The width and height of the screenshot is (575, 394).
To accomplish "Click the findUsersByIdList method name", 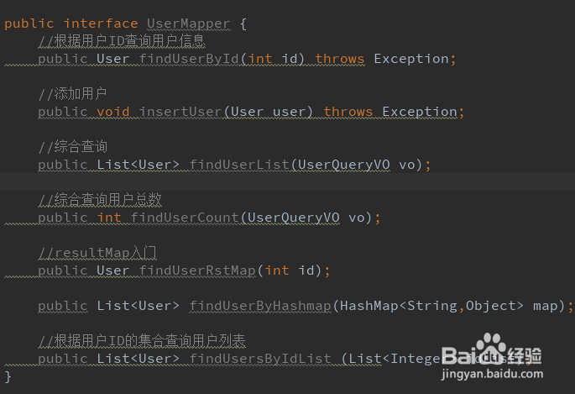I will [x=260, y=359].
